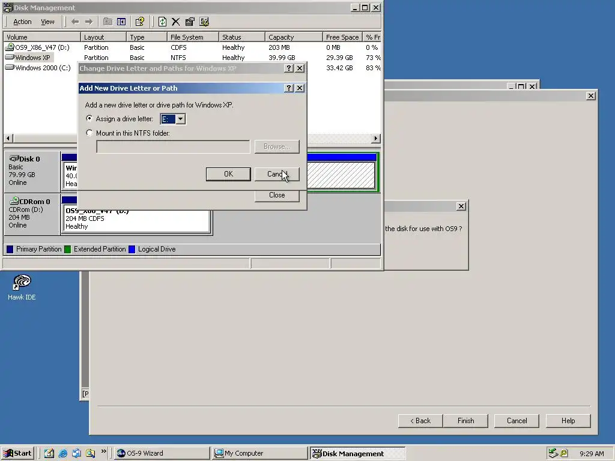Image resolution: width=615 pixels, height=461 pixels.
Task: Click the Back button in OS-9 Wizard
Action: (x=420, y=421)
